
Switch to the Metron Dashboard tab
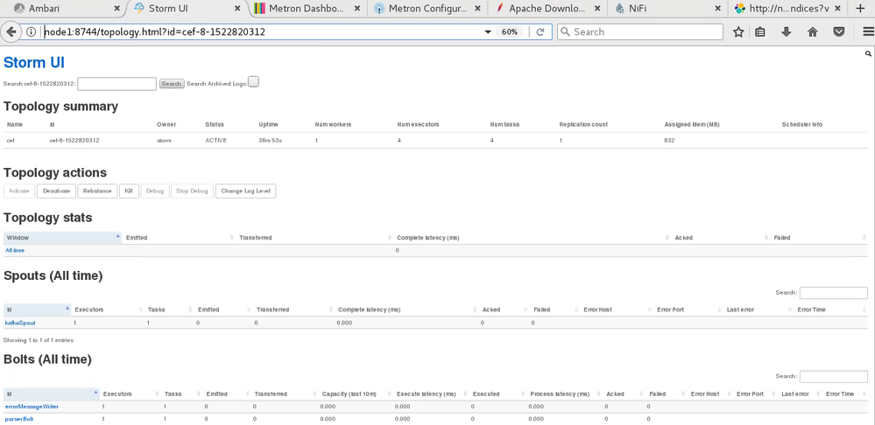307,9
